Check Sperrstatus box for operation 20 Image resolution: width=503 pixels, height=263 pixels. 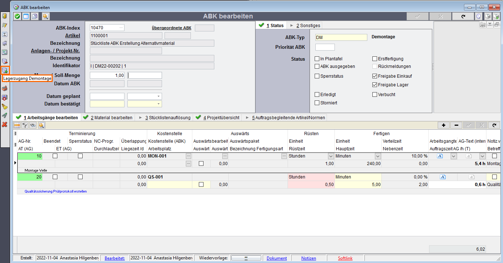click(80, 177)
